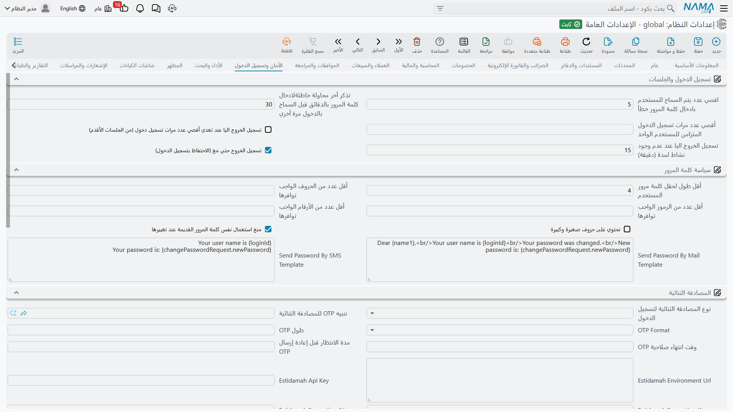Image resolution: width=733 pixels, height=412 pixels.
Task: Go to التالي (Next) record
Action: pos(358,42)
